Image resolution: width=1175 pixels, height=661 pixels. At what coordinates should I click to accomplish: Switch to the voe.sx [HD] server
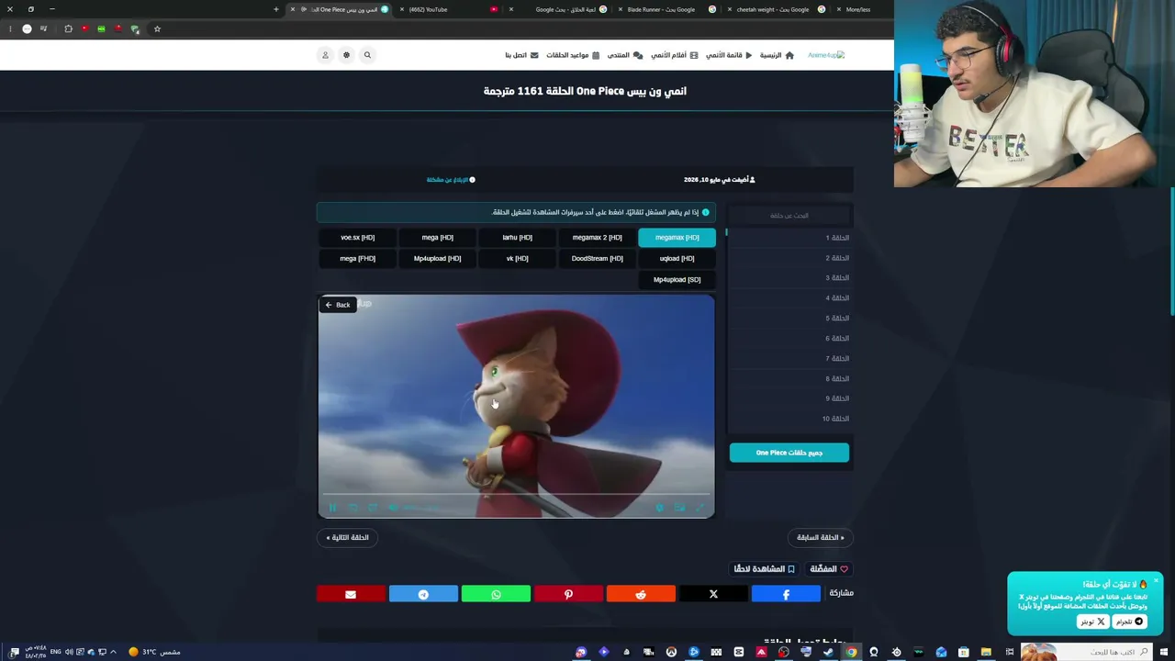tap(357, 238)
